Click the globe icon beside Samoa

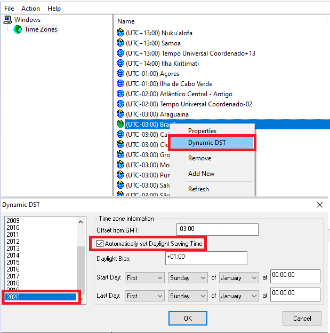(120, 43)
